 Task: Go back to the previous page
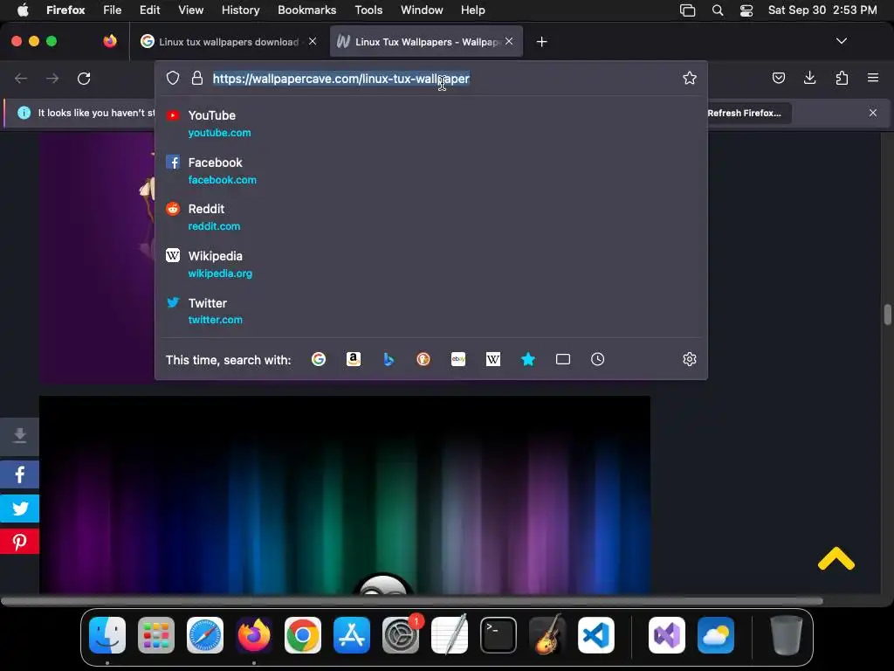pos(21,78)
